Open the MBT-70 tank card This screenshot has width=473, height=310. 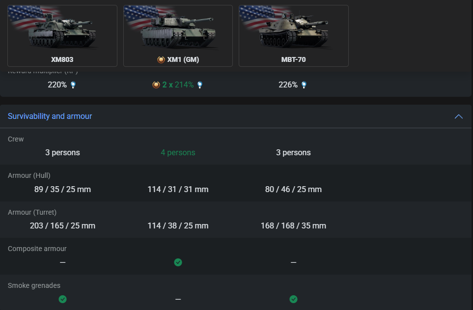(x=293, y=35)
